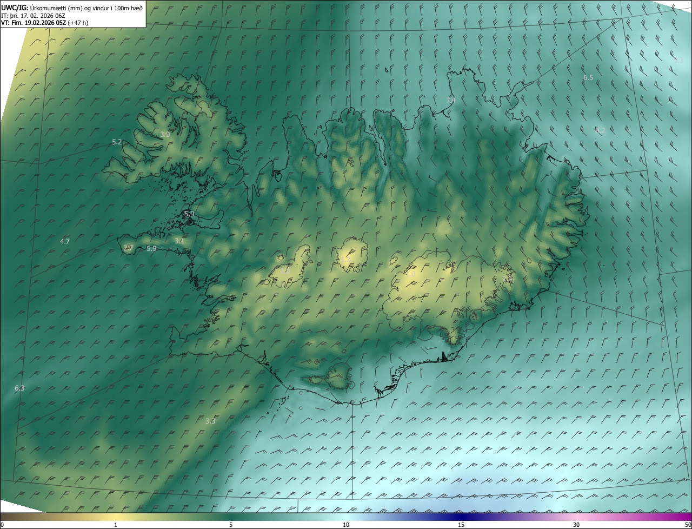Click the 6.5 value in the northeast
The image size is (692, 529).
[588, 78]
